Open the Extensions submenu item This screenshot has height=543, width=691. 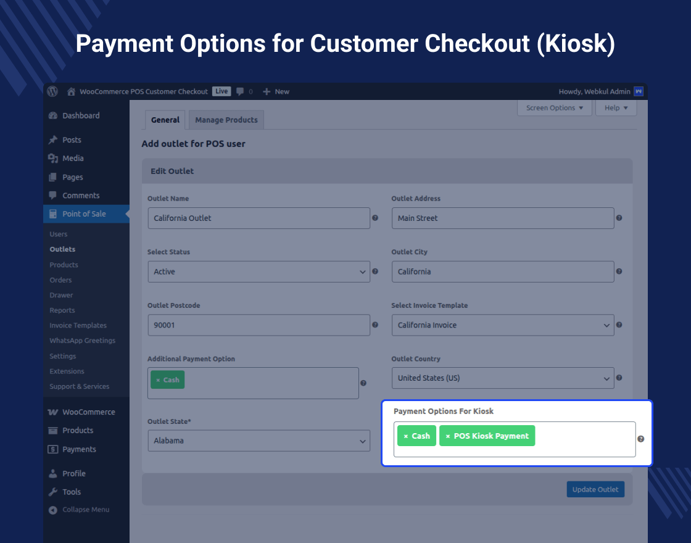point(67,371)
